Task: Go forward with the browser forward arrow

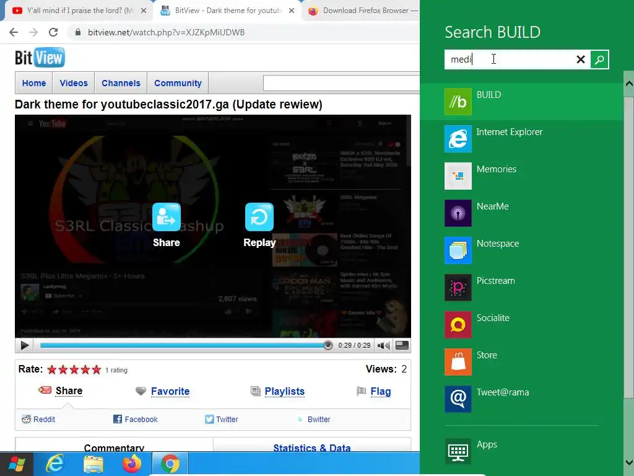Action: pyautogui.click(x=33, y=32)
